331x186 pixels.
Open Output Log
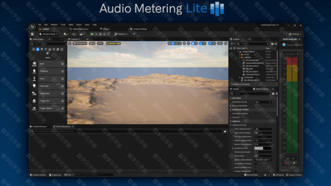pyautogui.click(x=55, y=175)
